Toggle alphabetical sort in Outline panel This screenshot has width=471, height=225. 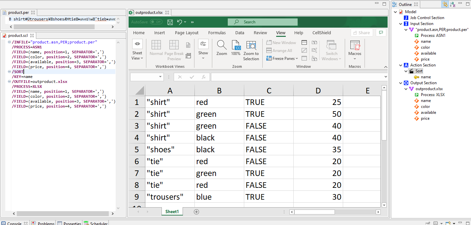453,4
